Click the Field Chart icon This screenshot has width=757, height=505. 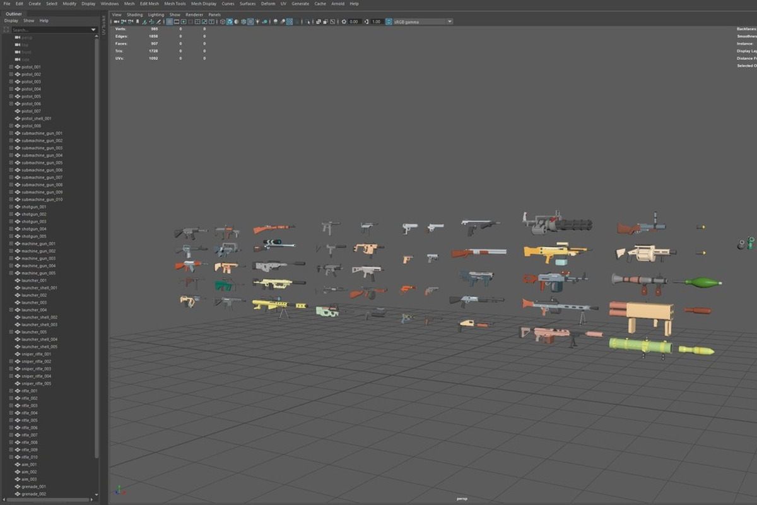click(x=197, y=21)
